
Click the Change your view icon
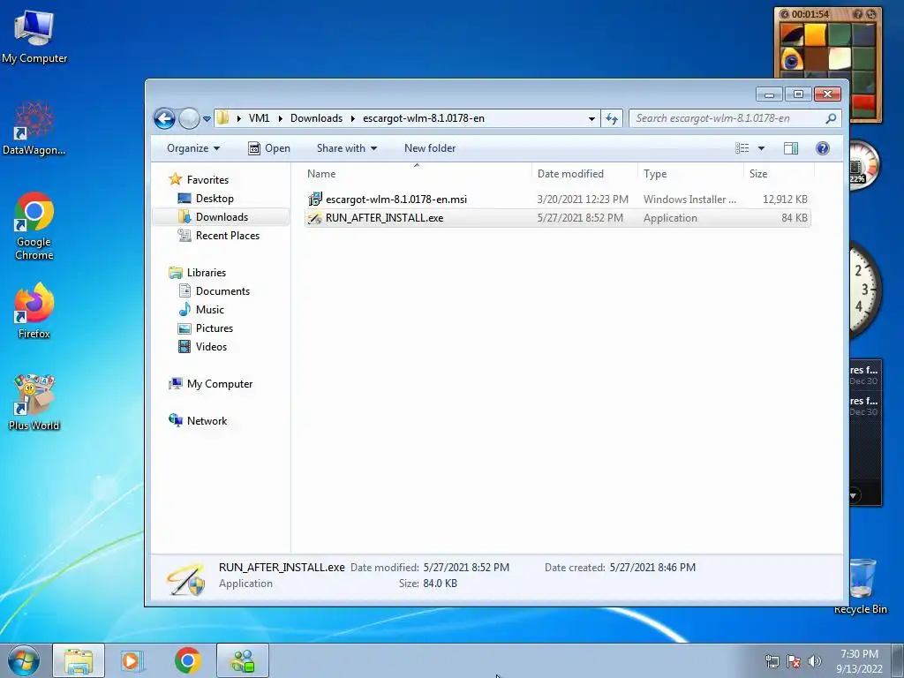(742, 148)
